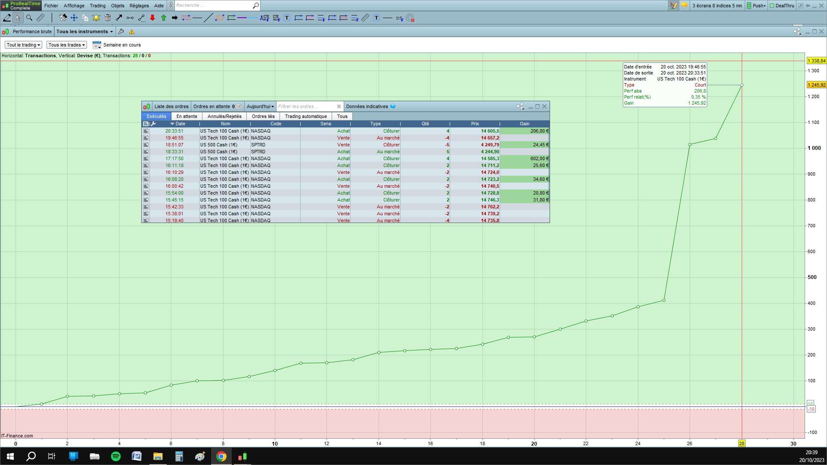
Task: Toggle Données indicatives indicator
Action: click(393, 106)
